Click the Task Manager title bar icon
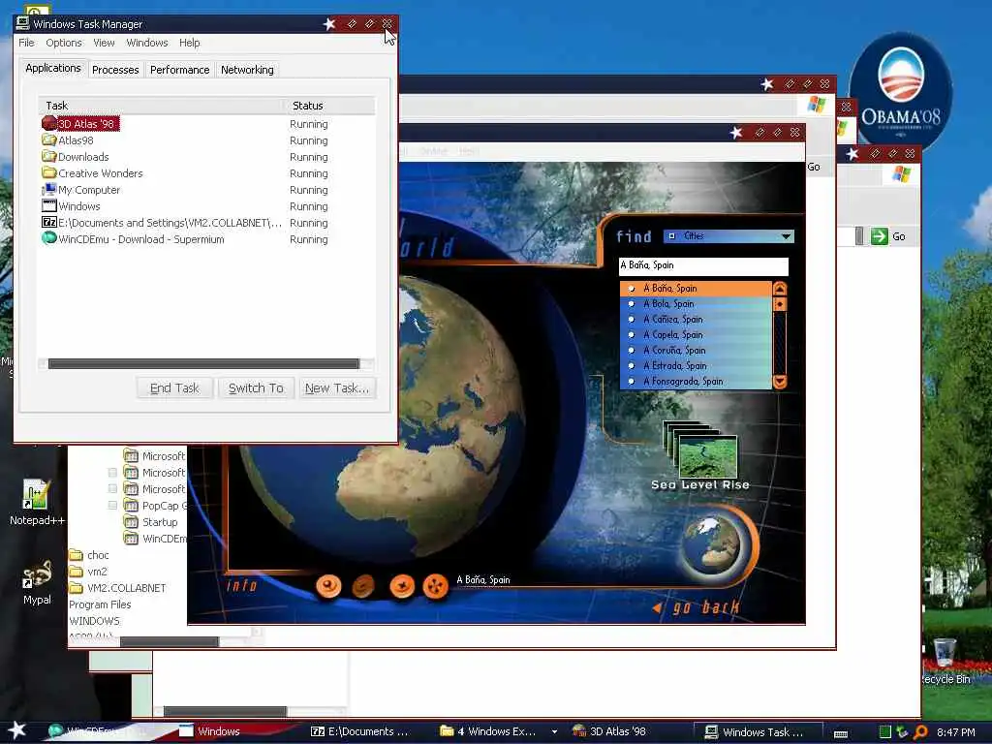Image resolution: width=992 pixels, height=744 pixels. click(x=23, y=23)
